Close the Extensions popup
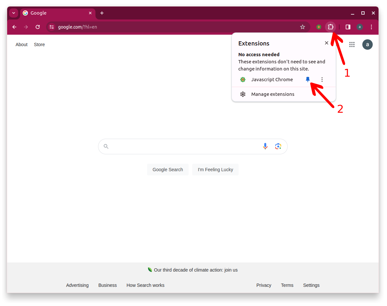Viewport: 387px width, 306px height. pos(327,43)
